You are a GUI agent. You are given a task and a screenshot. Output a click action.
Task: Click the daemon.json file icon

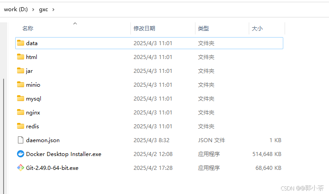(20, 140)
